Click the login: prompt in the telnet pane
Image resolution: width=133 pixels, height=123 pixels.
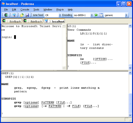click(7, 37)
